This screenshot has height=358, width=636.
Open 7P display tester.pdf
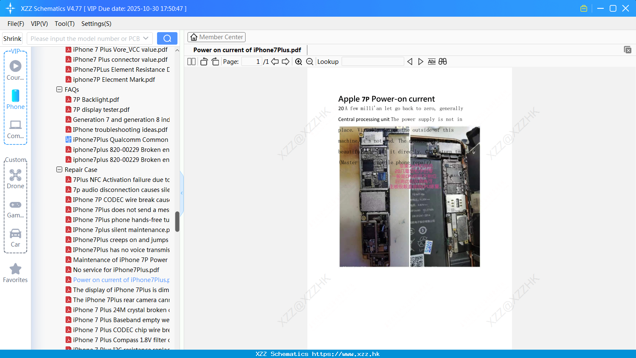pos(101,109)
